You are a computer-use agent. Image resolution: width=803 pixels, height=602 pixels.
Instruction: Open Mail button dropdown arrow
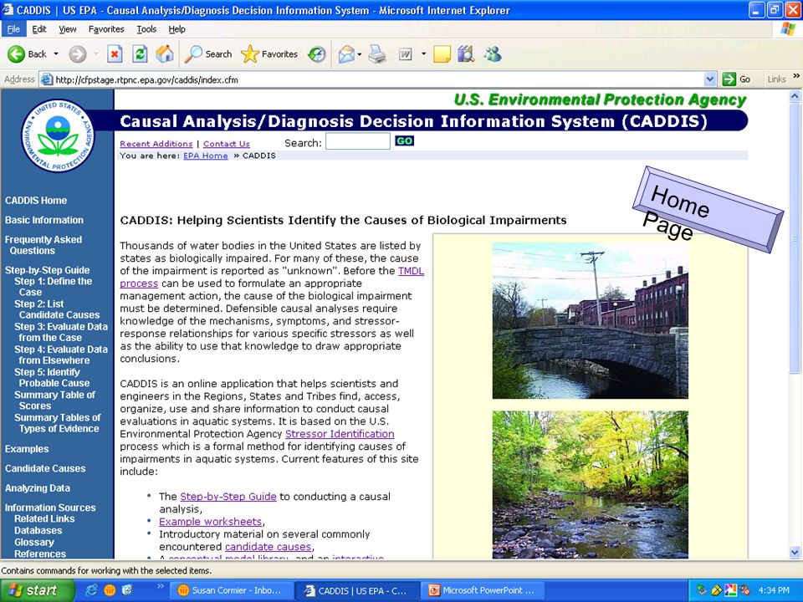click(360, 54)
